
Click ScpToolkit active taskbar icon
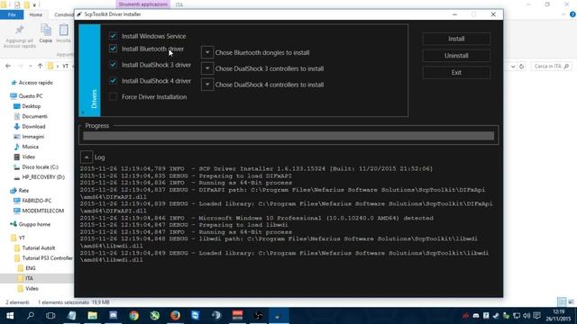pyautogui.click(x=279, y=316)
